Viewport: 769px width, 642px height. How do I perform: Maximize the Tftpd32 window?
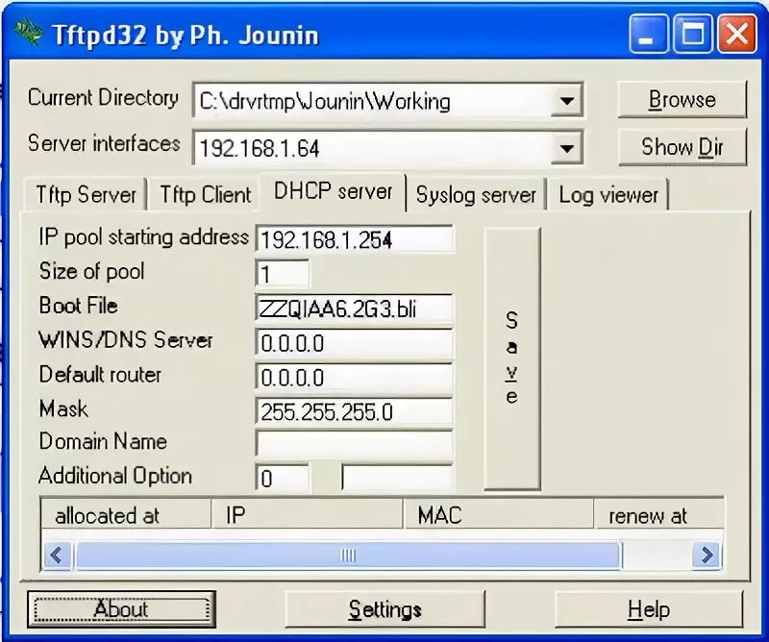tap(692, 34)
